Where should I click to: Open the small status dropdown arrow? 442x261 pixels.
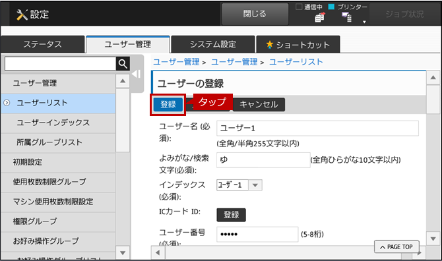pyautogui.click(x=364, y=22)
